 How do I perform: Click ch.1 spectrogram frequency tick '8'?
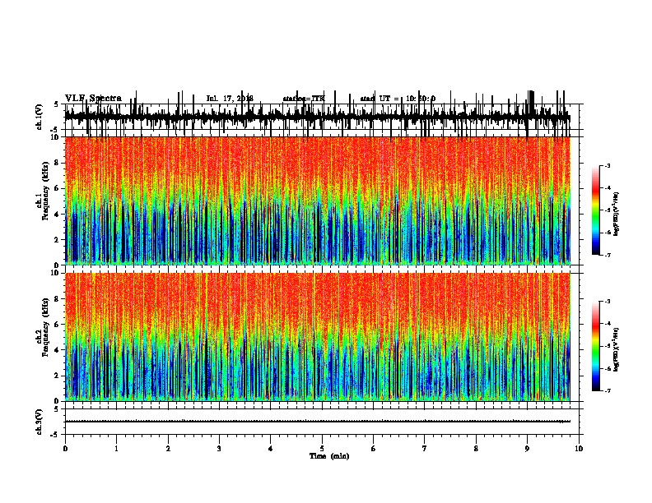click(58, 163)
